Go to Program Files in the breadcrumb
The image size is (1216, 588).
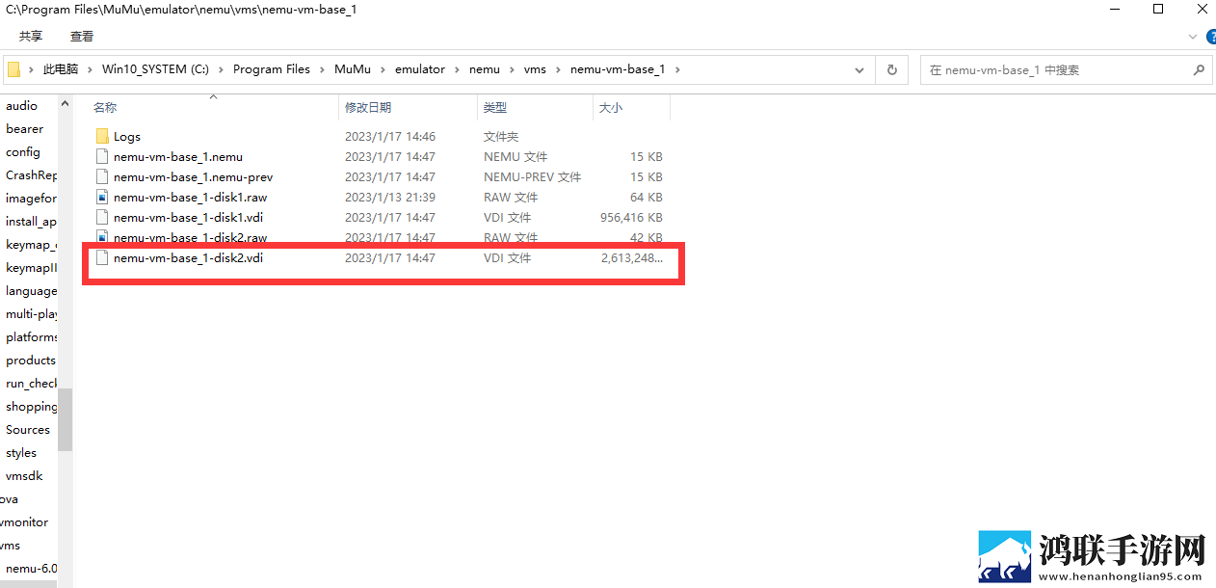pos(272,69)
